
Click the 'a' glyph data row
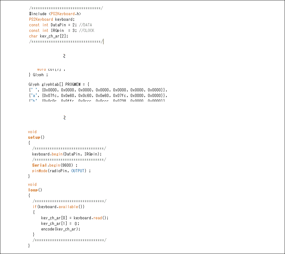(x=98, y=95)
